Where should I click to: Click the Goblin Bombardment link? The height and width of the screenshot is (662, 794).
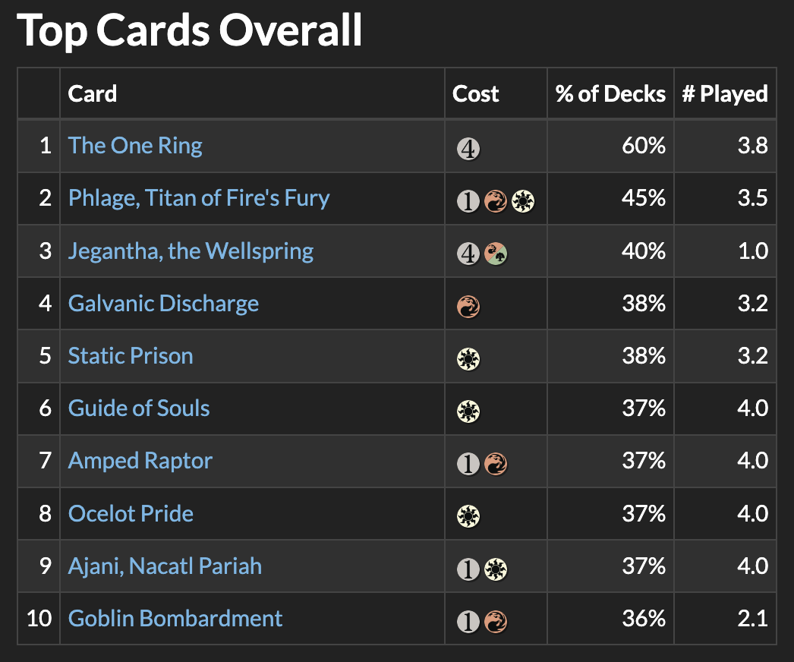point(175,619)
